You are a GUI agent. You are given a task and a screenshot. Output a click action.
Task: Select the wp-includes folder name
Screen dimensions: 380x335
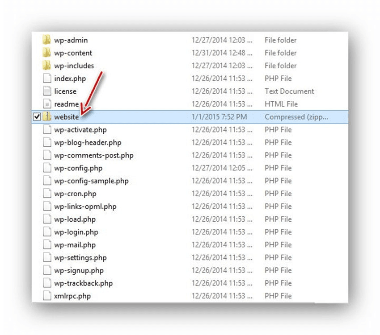pos(74,66)
